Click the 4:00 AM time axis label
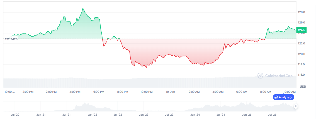The image size is (316, 119). coord(218,92)
